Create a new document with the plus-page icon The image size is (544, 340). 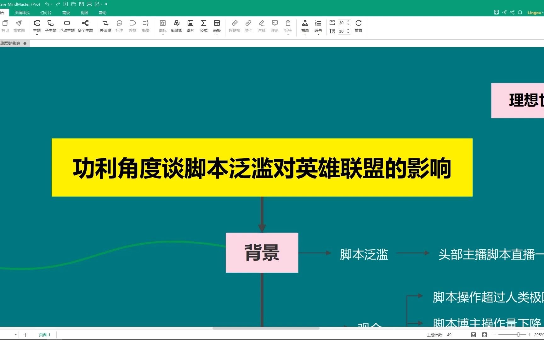(x=65, y=4)
